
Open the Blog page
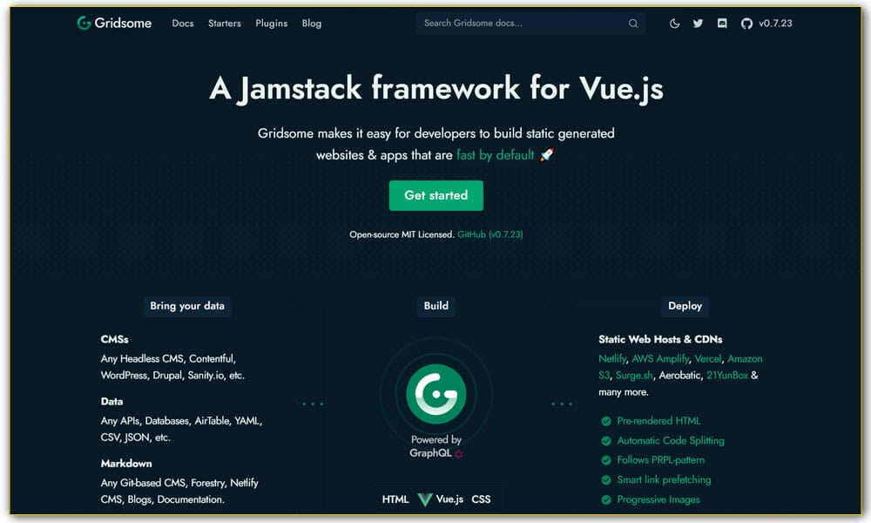312,24
